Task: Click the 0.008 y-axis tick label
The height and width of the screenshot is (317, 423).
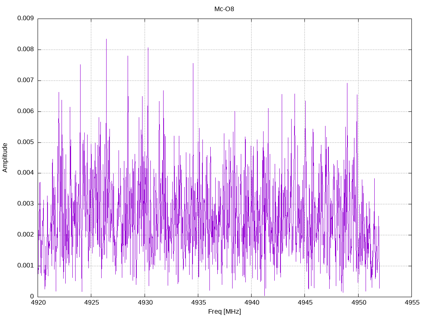Action: [26, 50]
